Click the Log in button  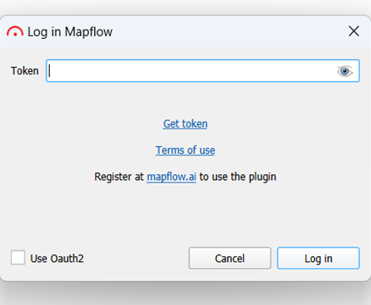pos(318,259)
